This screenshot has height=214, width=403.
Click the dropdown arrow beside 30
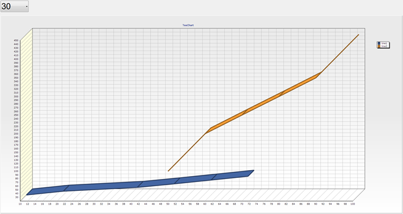[x=27, y=7]
